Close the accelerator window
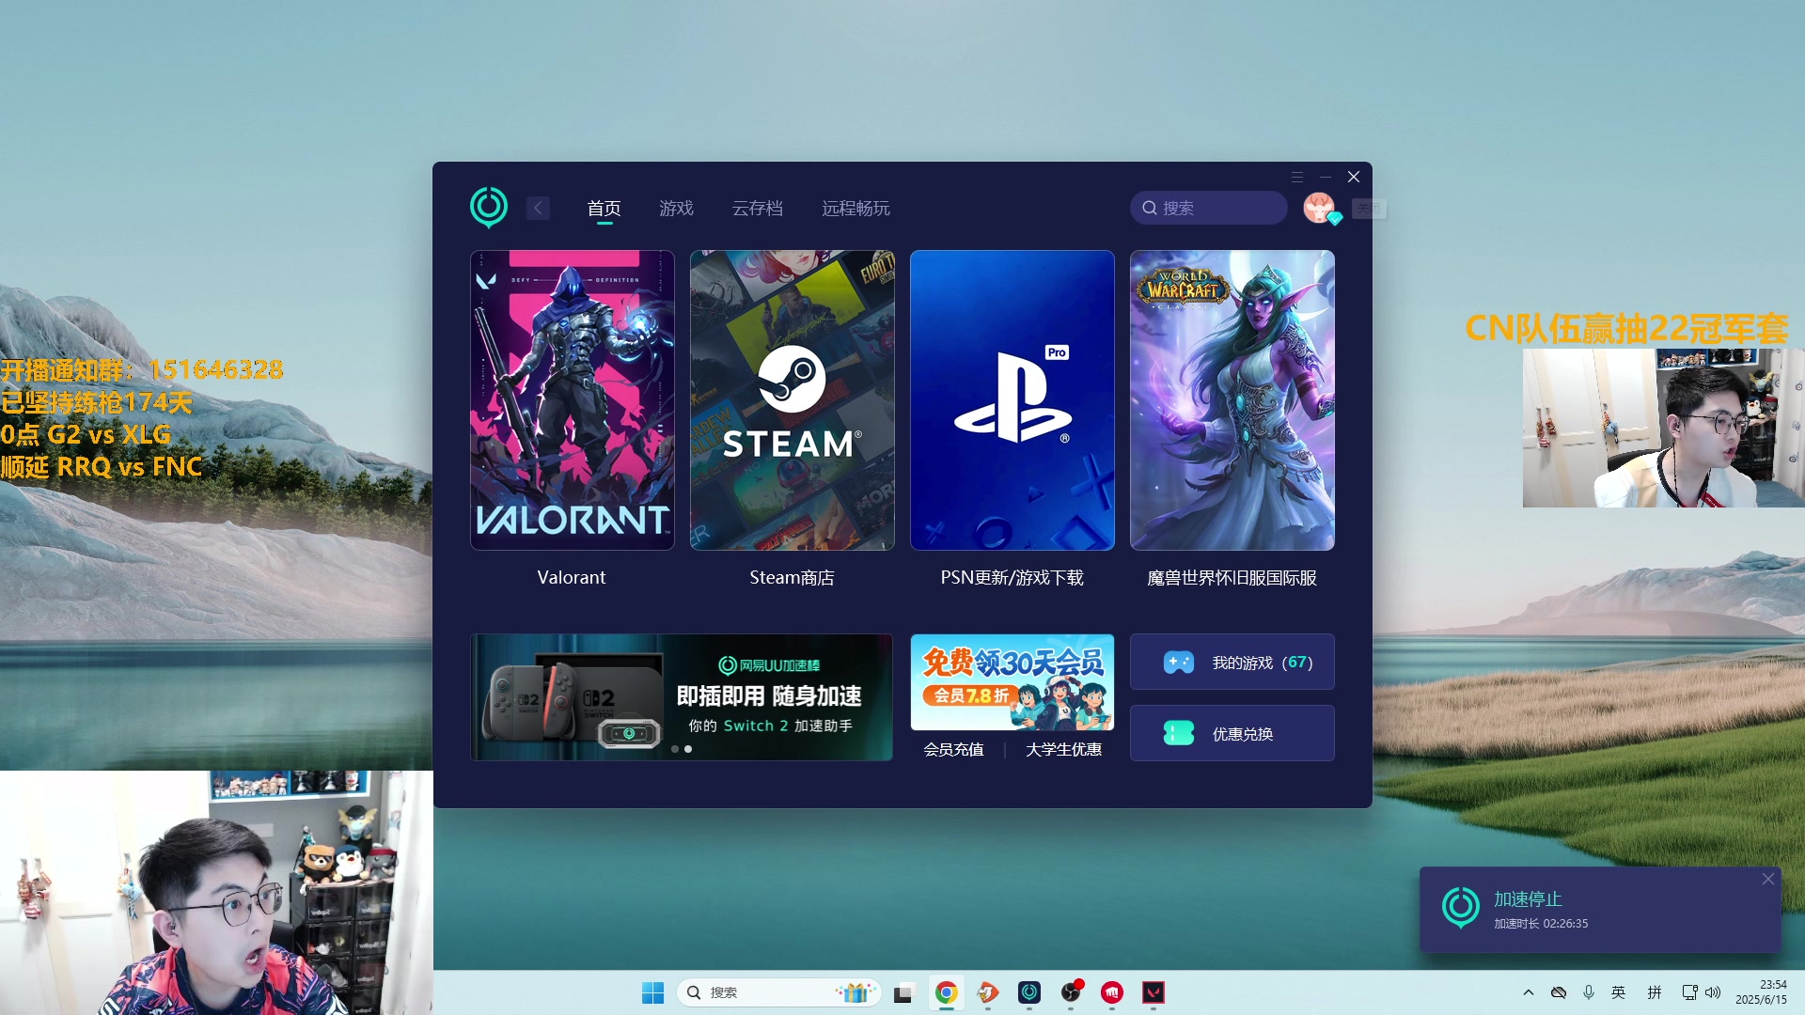This screenshot has width=1805, height=1015. tap(1354, 177)
